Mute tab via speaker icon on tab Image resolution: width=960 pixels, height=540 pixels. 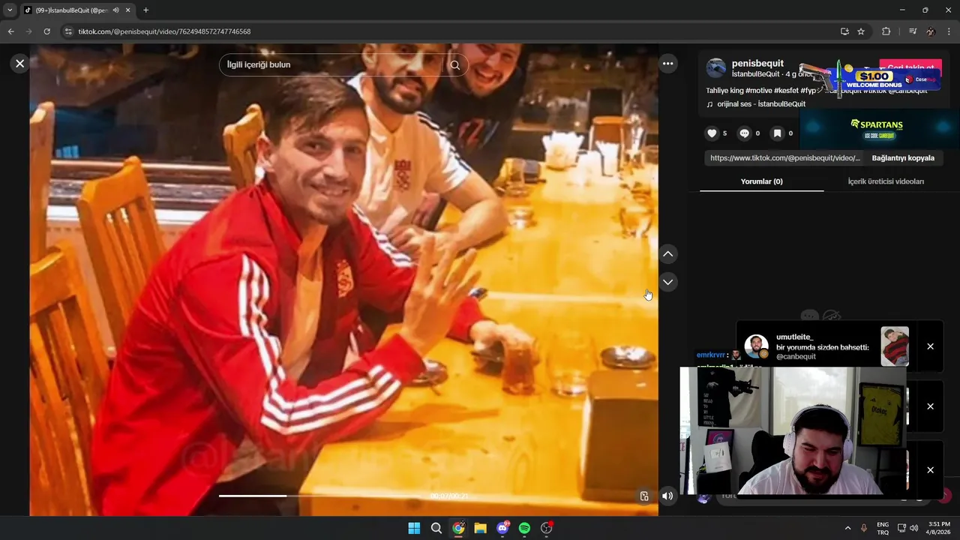115,10
